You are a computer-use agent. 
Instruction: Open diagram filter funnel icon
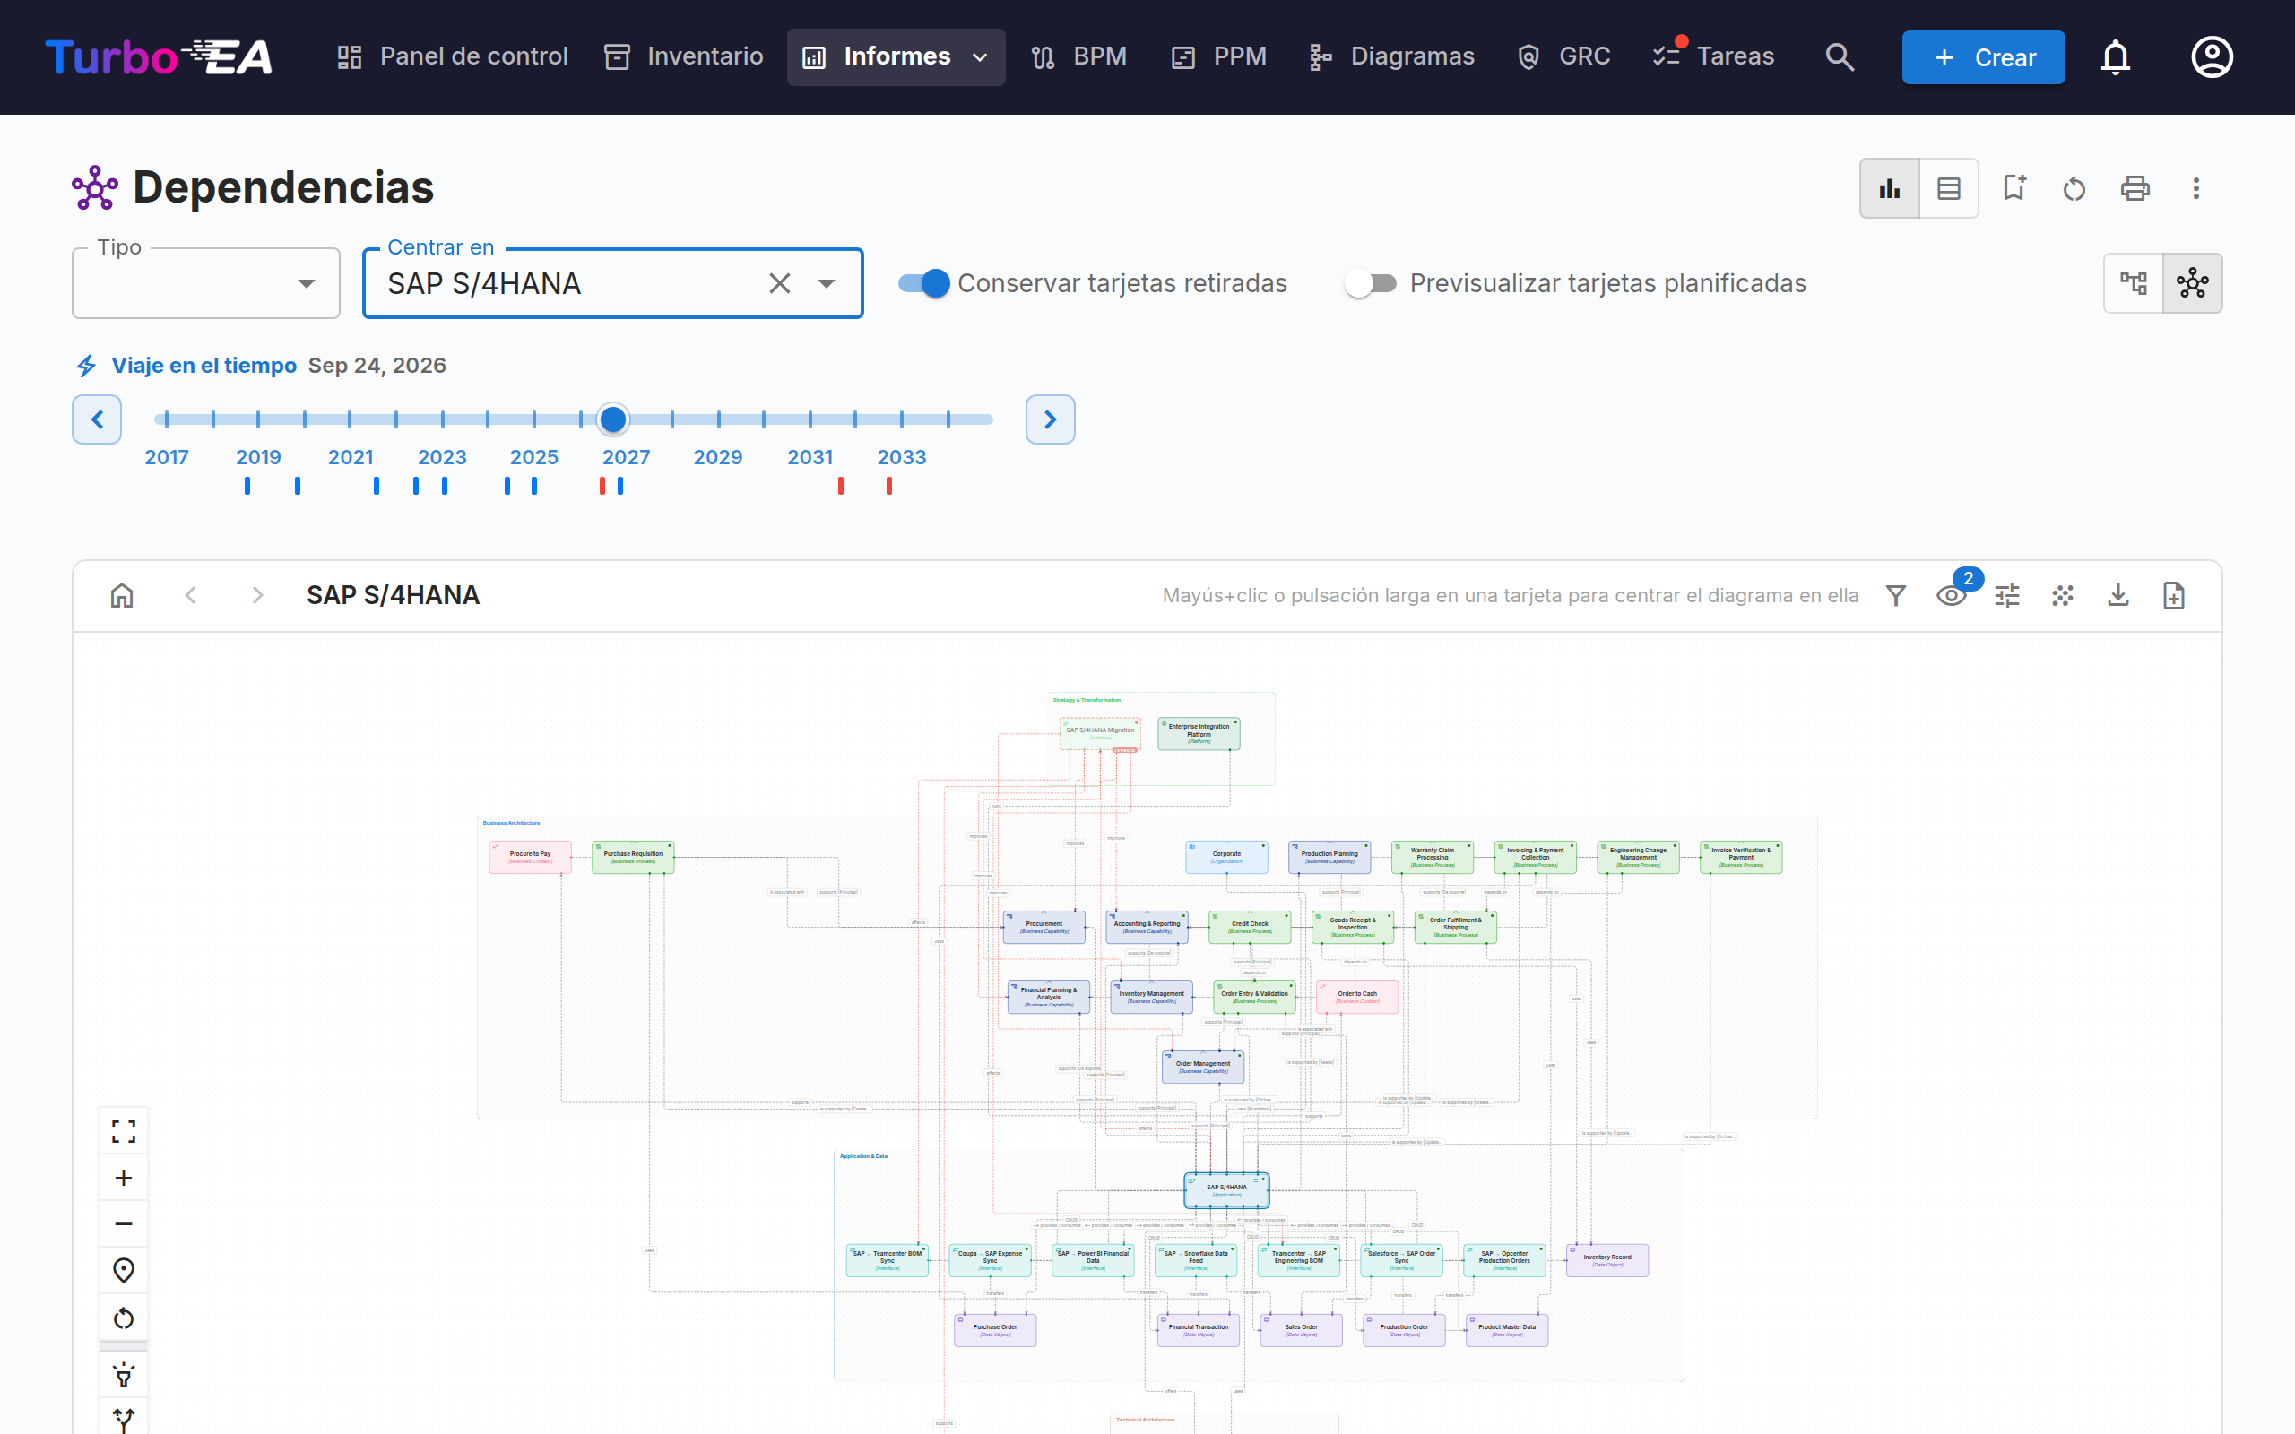pyautogui.click(x=1896, y=596)
